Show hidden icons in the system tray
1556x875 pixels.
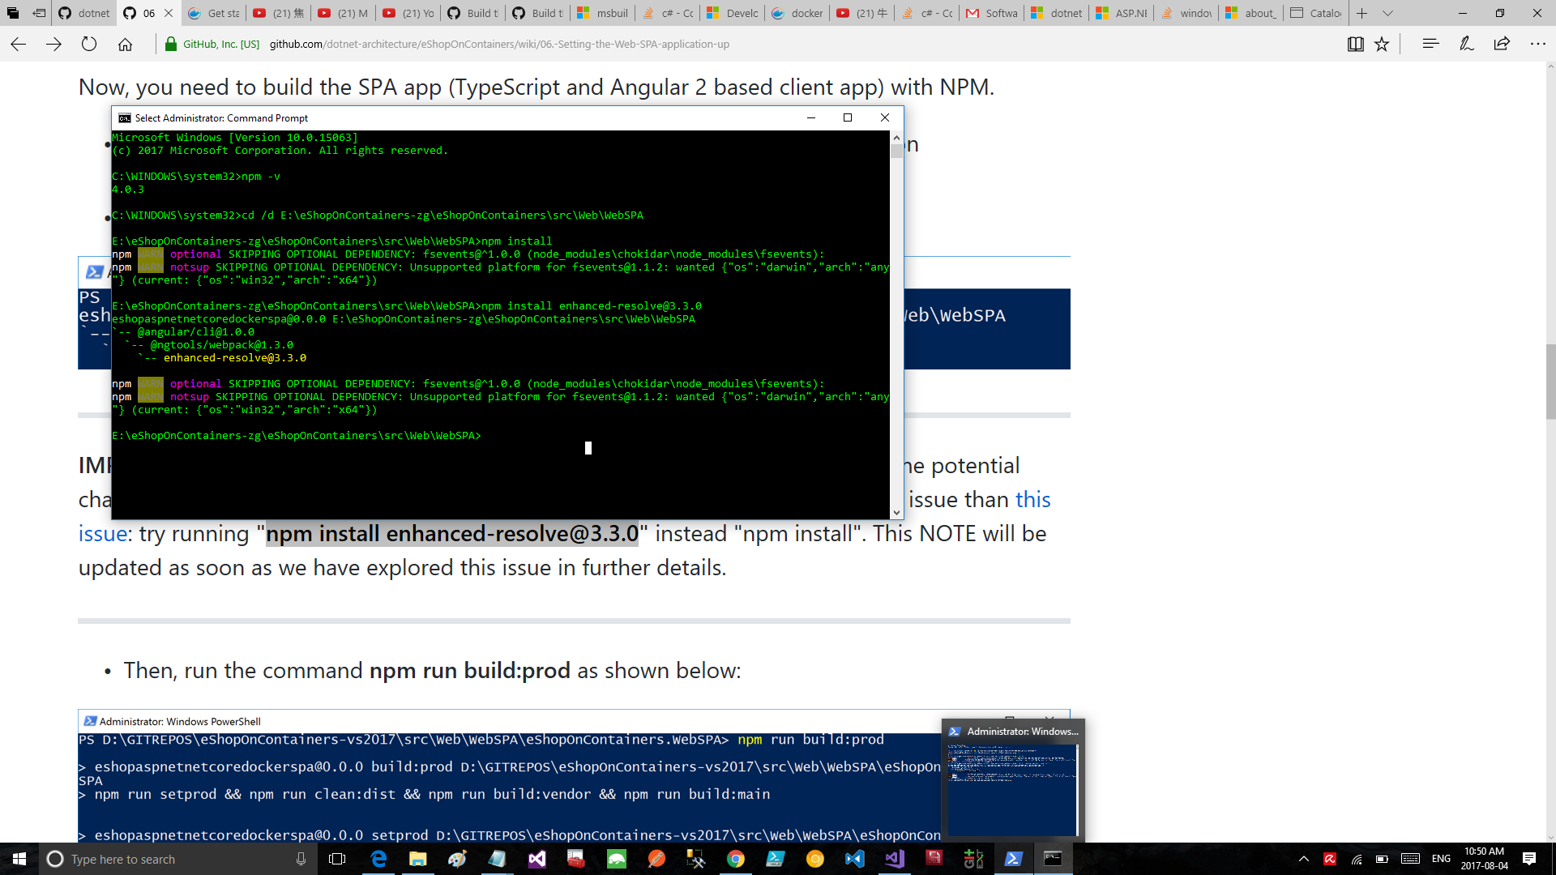1303,858
